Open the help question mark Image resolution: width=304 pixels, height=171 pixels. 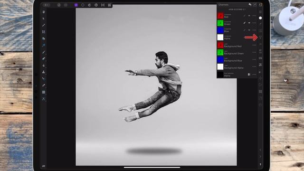[x=260, y=164]
